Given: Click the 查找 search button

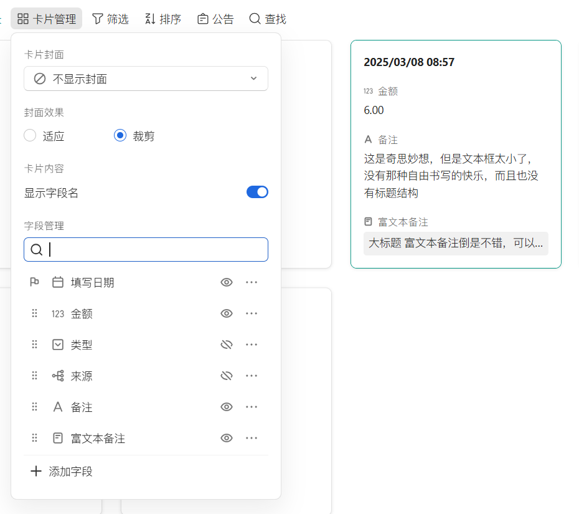Looking at the screenshot, I should [x=268, y=19].
